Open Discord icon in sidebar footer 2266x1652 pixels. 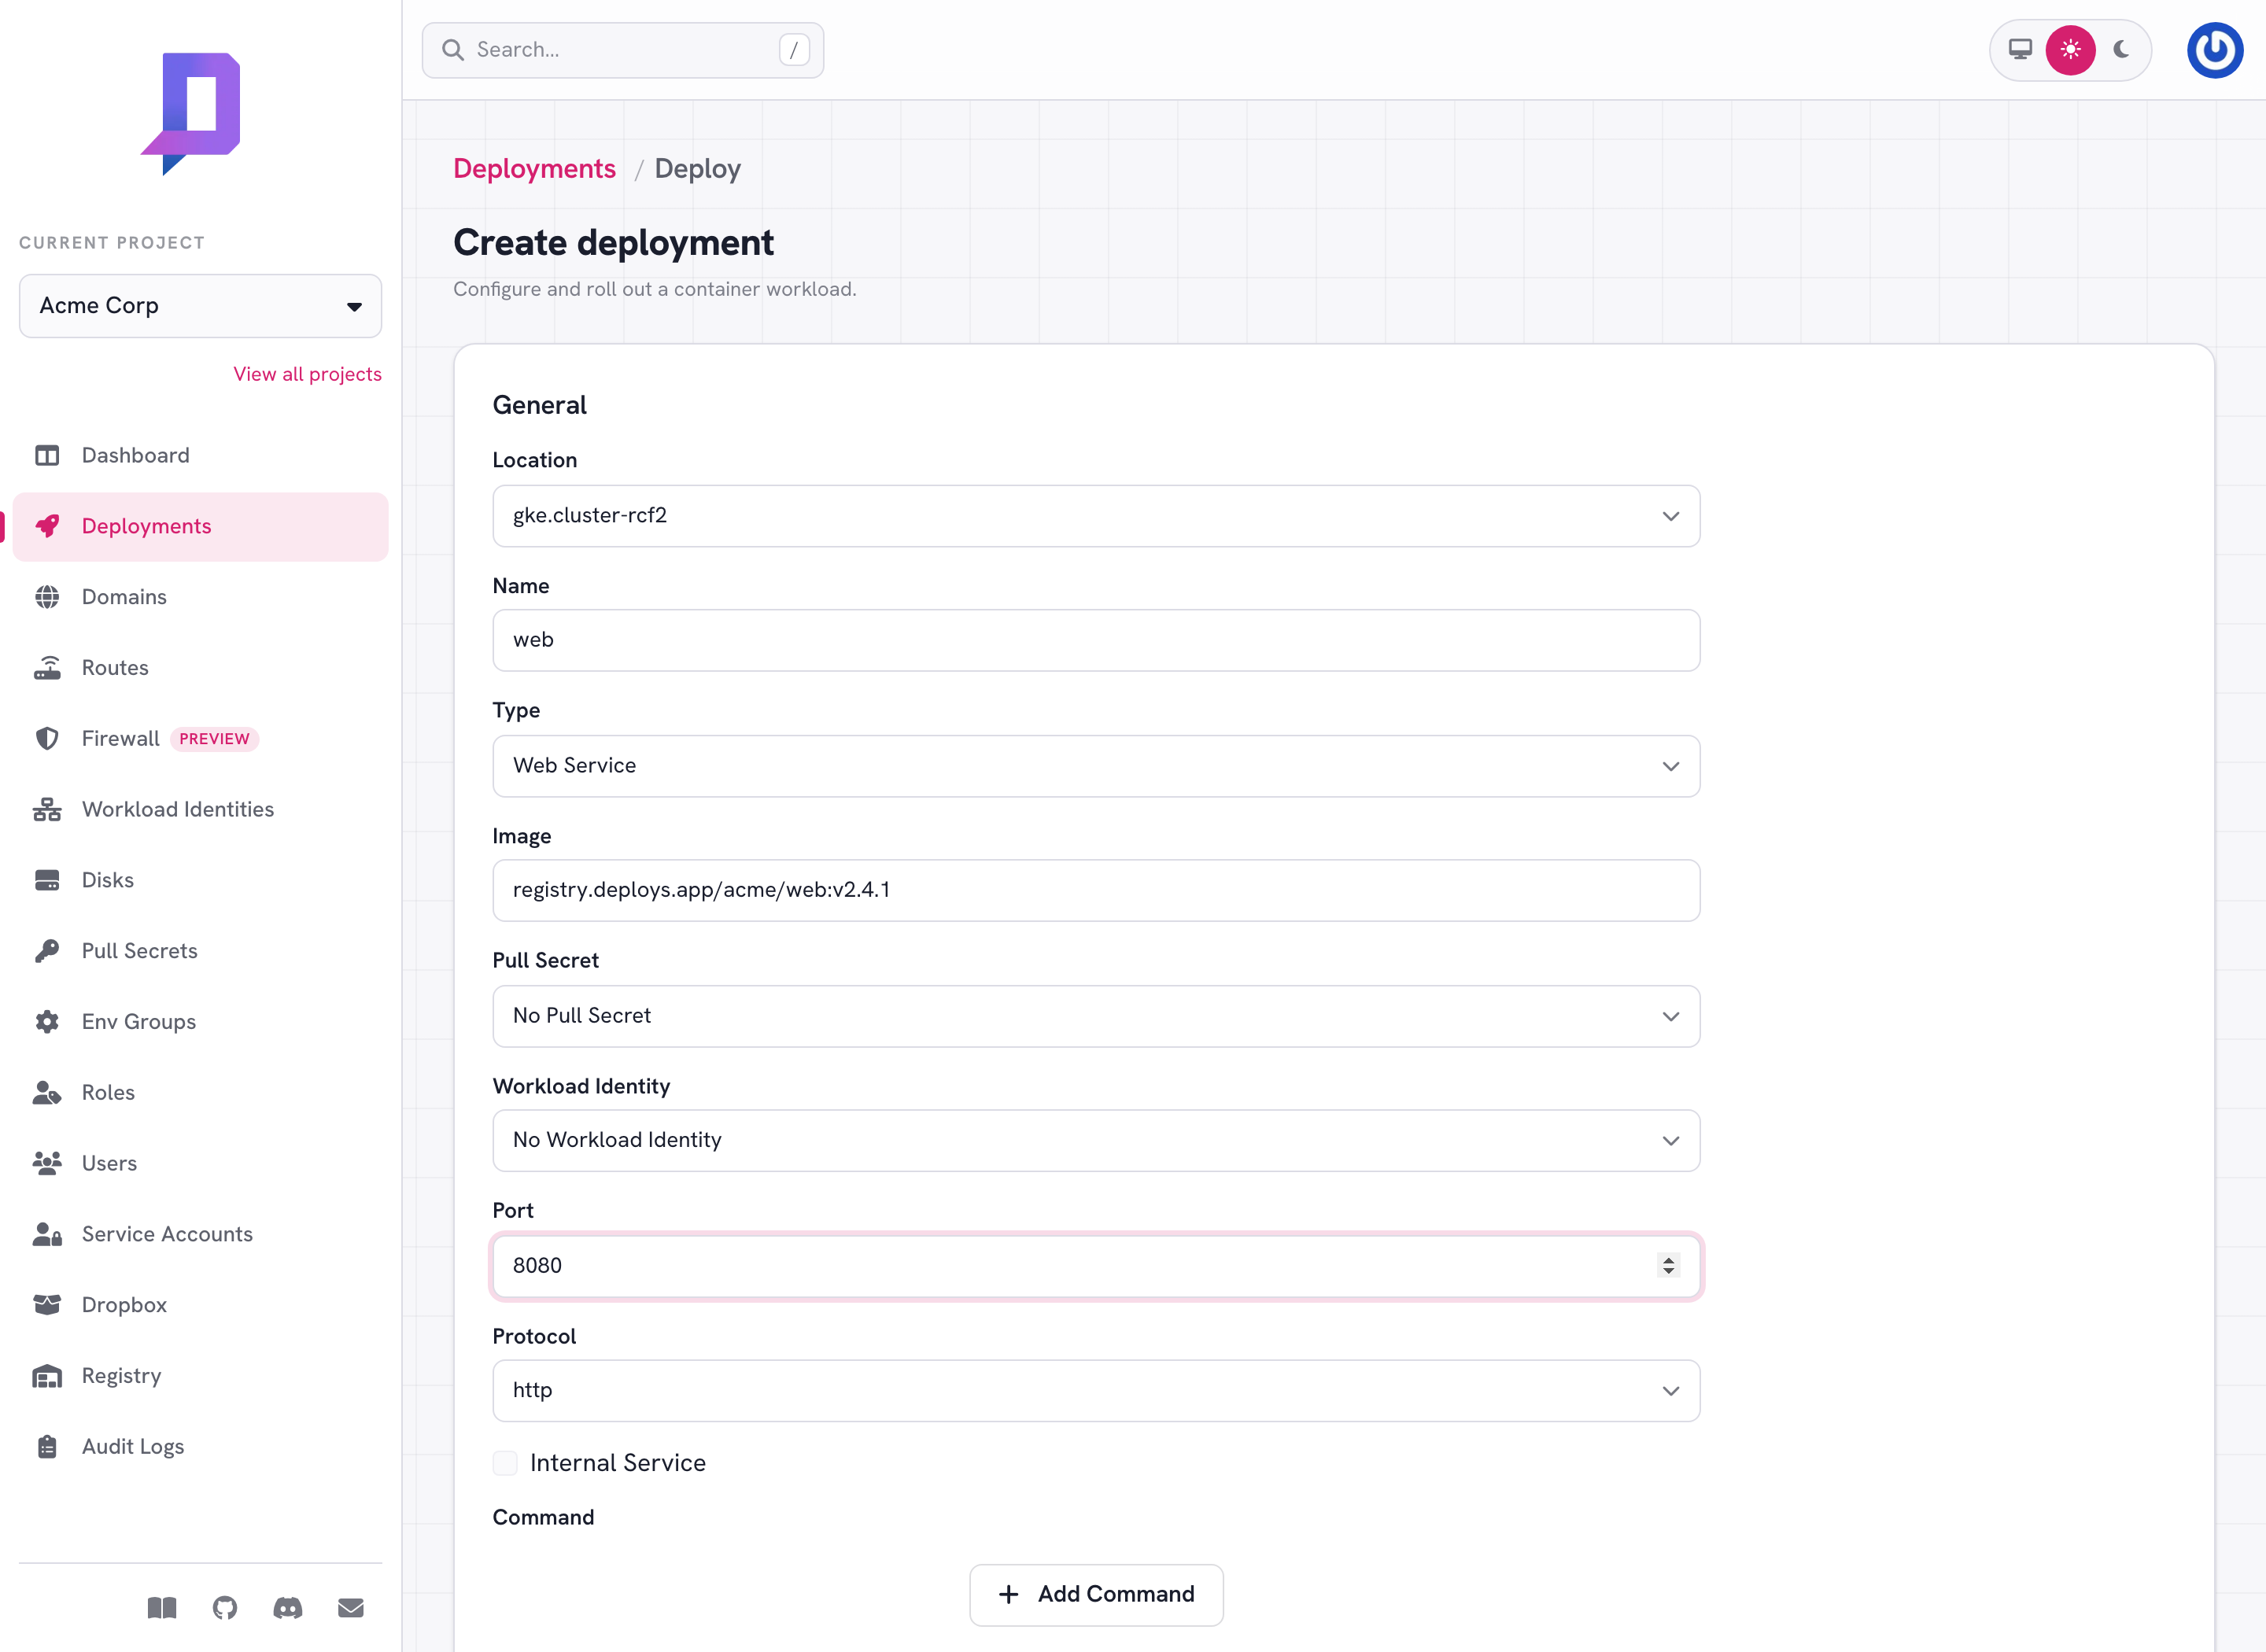coord(288,1608)
